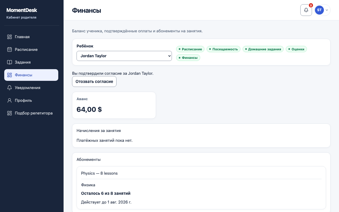Screen dimensions: 339x212
Task: Click the Отозвать согласие button
Action: [94, 82]
